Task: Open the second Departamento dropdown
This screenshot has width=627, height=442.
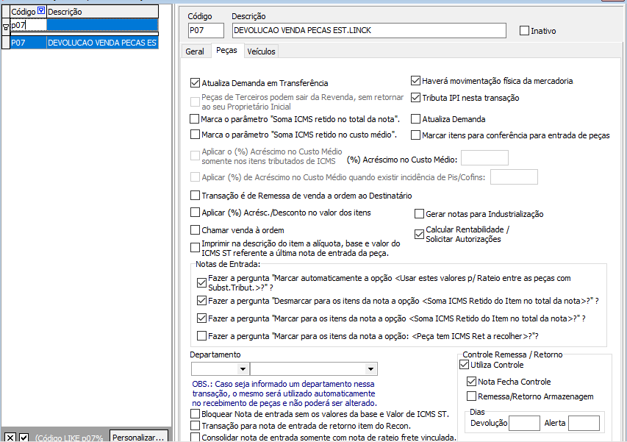Action: (370, 368)
